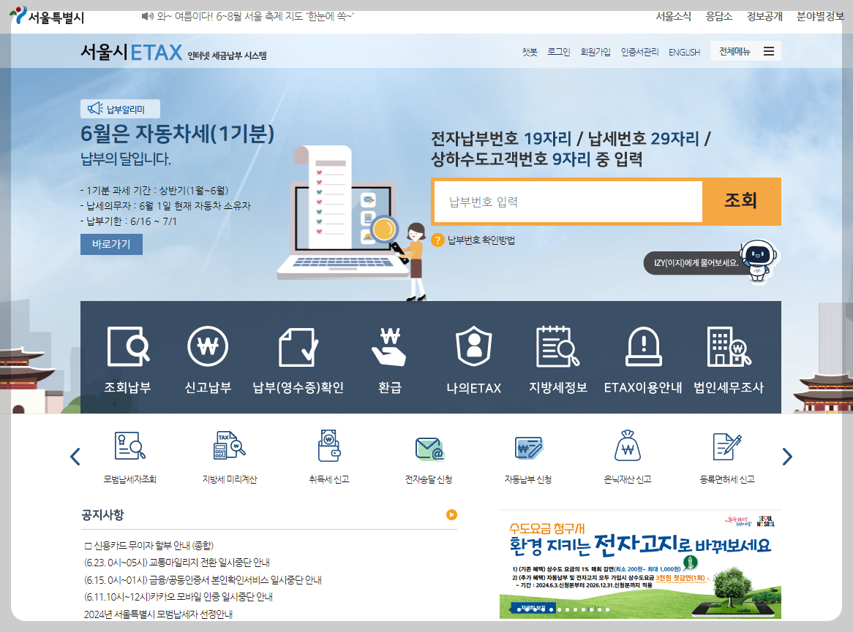
Task: Click the 6월은 자동차세(1기분) headline
Action: pyautogui.click(x=177, y=134)
